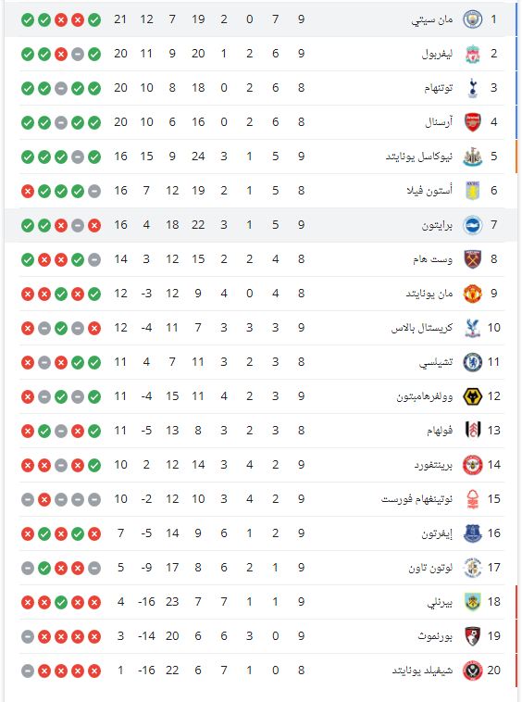This screenshot has height=702, width=522.
Task: Click the Wolverhampton wolf badge
Action: point(472,396)
